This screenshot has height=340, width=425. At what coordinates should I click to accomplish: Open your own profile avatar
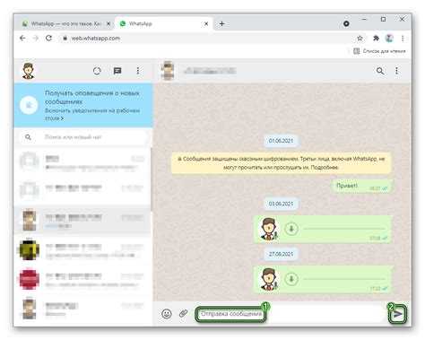pos(29,71)
